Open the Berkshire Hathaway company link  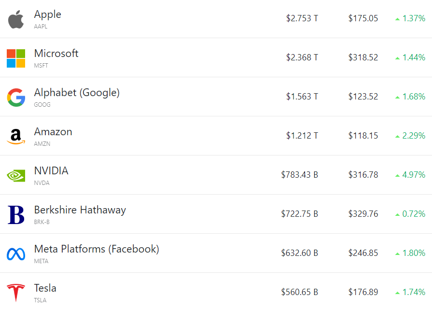[x=80, y=210]
